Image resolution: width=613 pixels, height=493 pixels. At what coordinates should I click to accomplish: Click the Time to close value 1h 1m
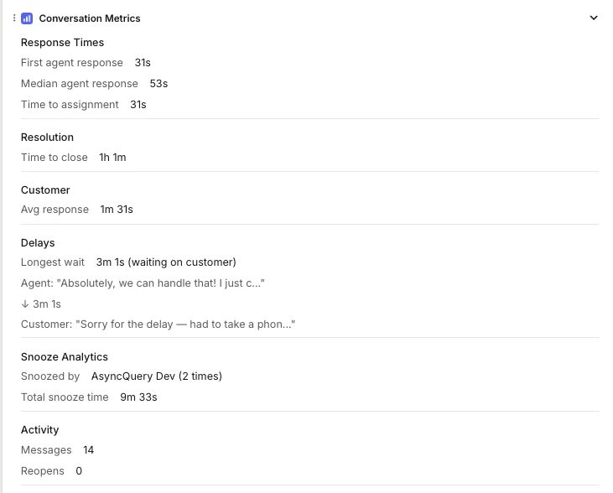coord(112,158)
